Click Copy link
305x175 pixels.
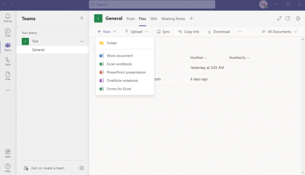point(189,31)
